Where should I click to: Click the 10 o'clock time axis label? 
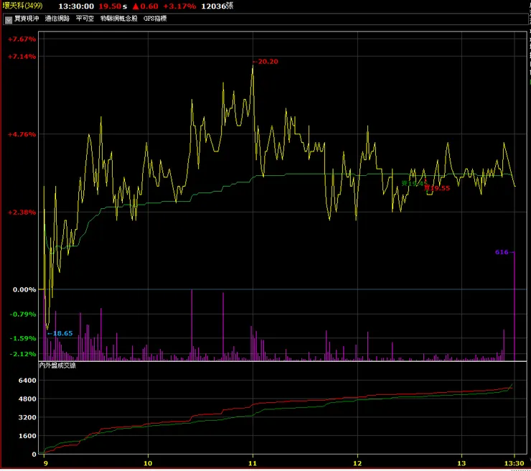[148, 463]
